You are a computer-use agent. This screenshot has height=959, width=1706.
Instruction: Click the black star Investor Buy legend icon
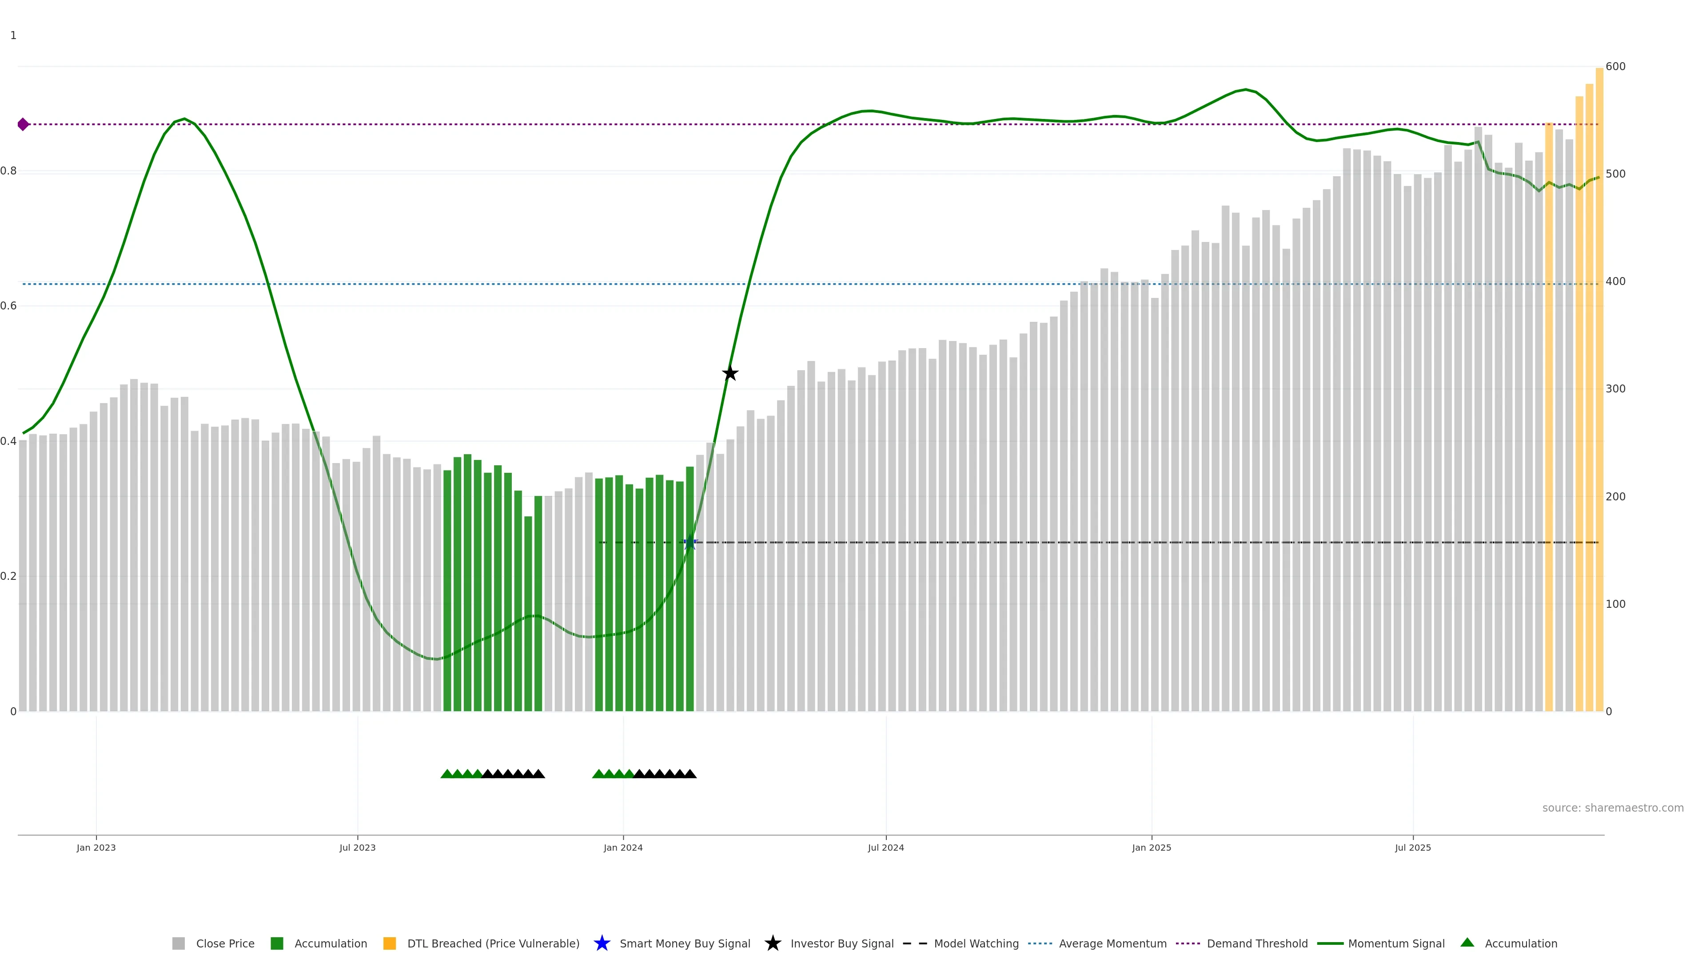coord(773,944)
